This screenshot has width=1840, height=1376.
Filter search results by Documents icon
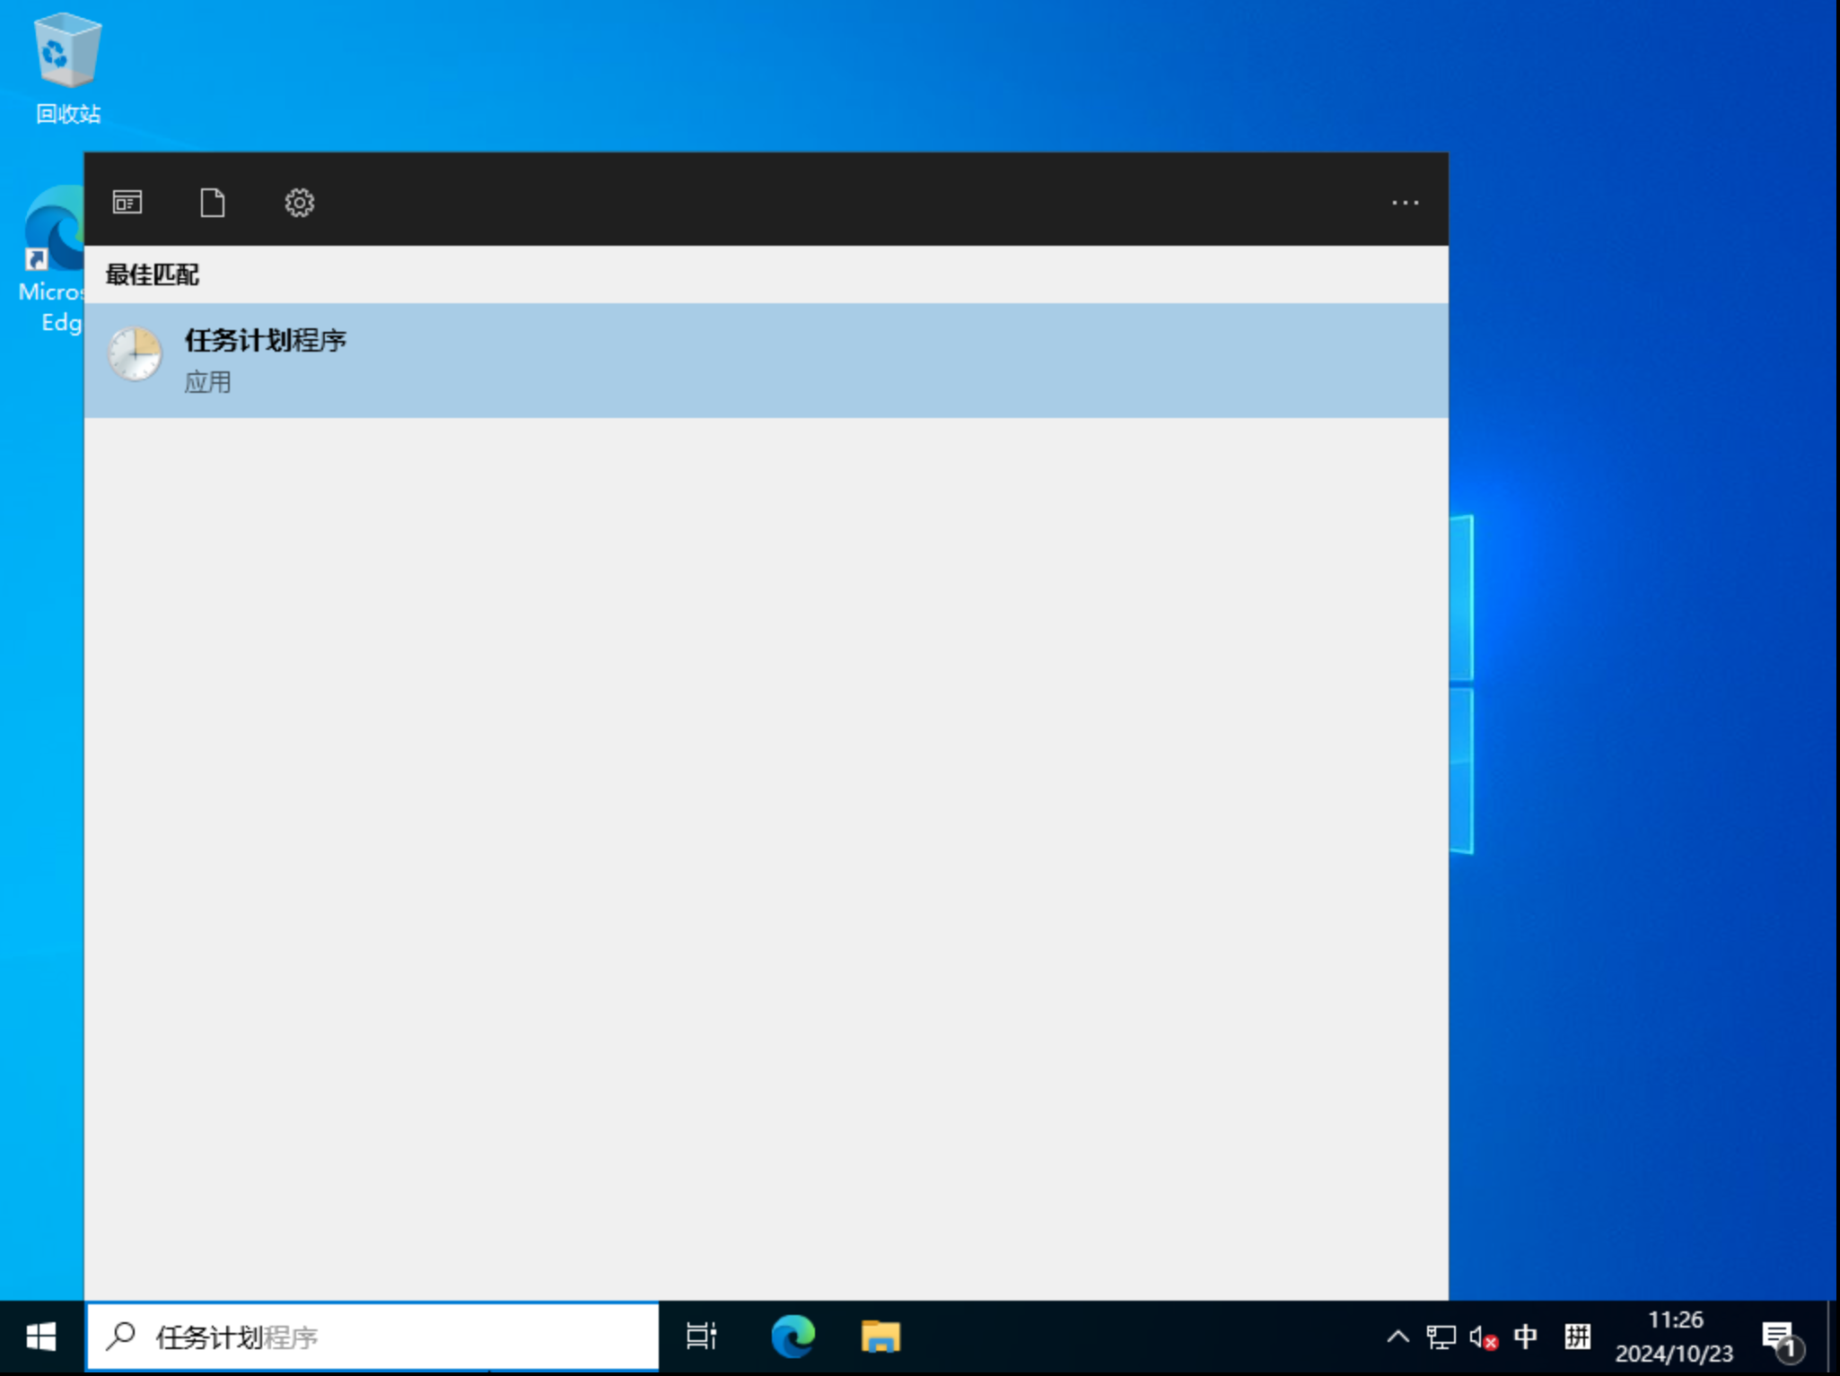(x=213, y=203)
